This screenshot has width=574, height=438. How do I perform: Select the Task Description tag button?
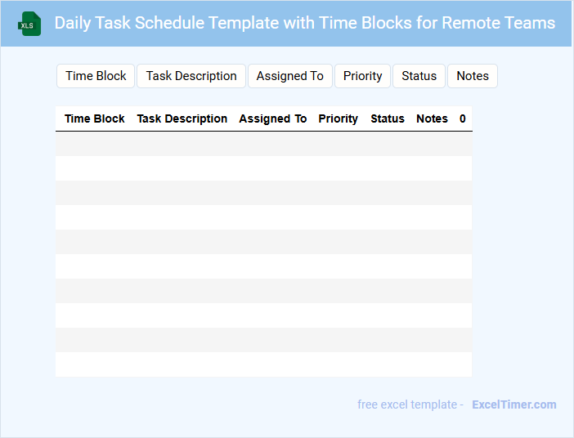click(191, 76)
